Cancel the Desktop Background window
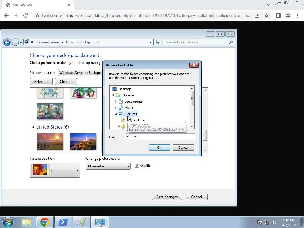This screenshot has width=304, height=228. click(x=197, y=197)
